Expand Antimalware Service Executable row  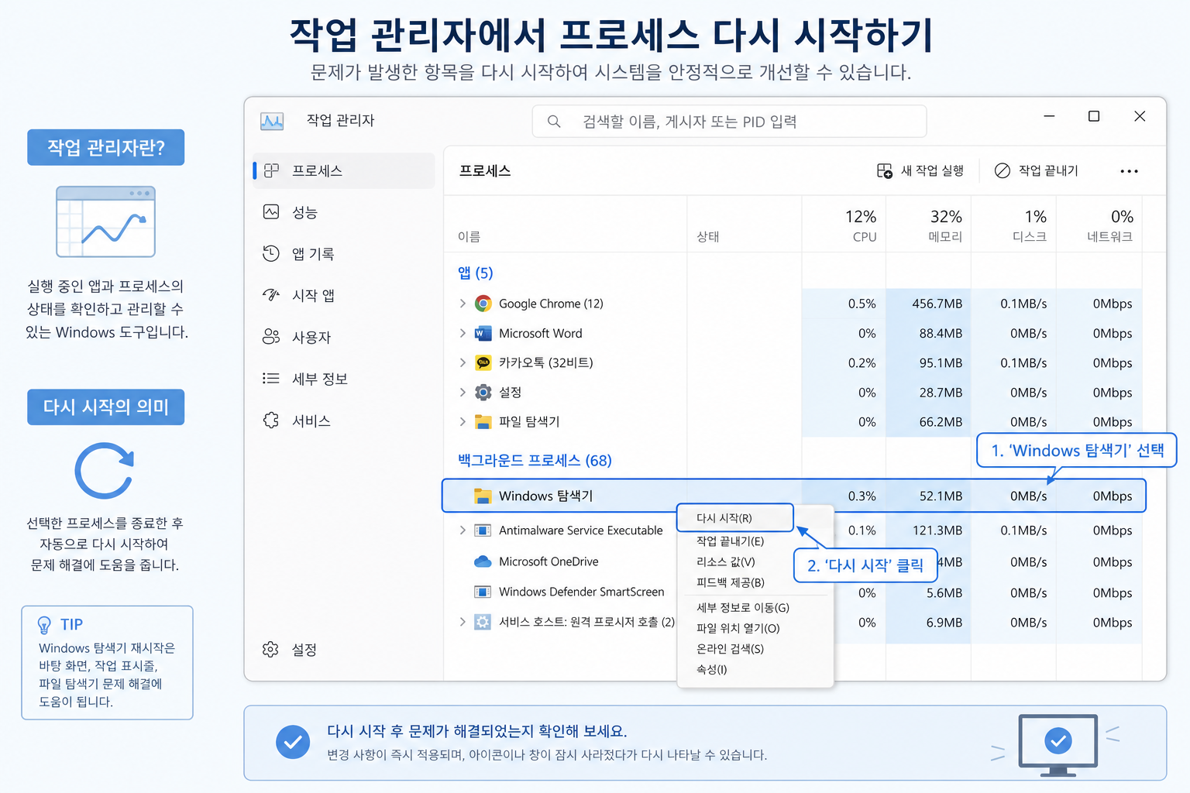click(x=463, y=530)
